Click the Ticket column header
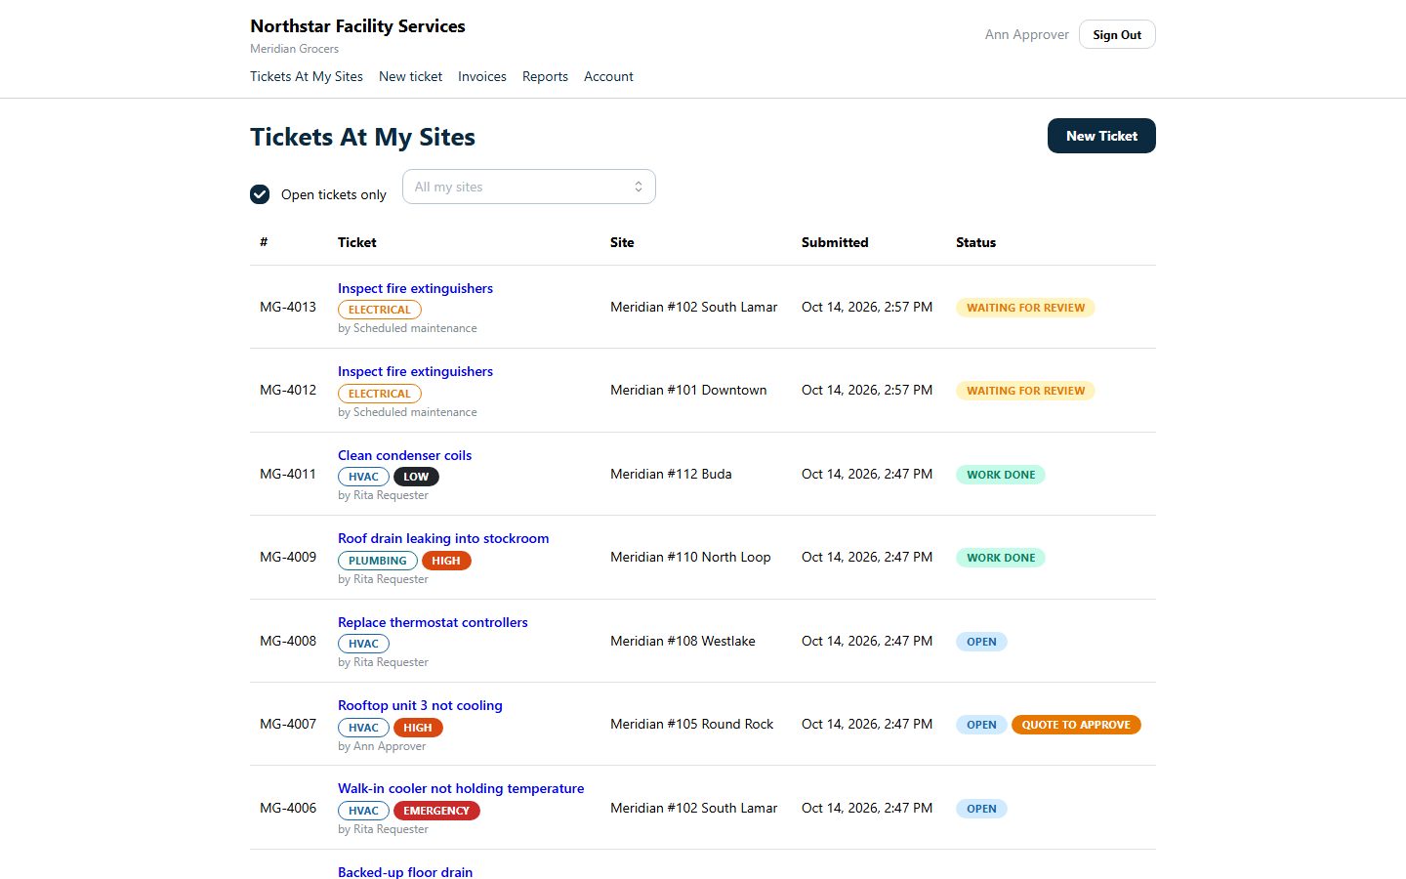This screenshot has width=1406, height=879. coord(356,242)
